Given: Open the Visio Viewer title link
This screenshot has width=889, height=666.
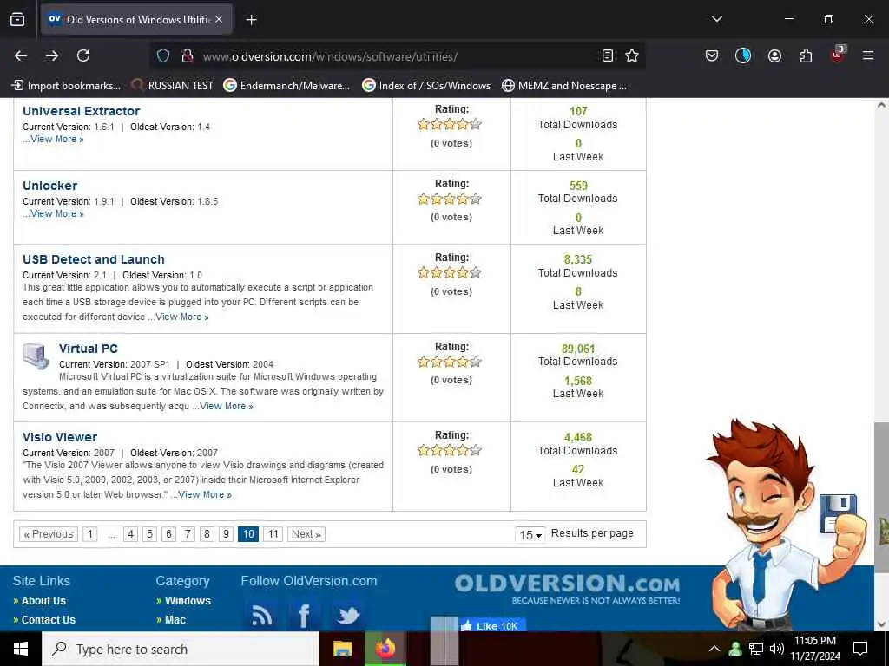Looking at the screenshot, I should click(x=60, y=437).
